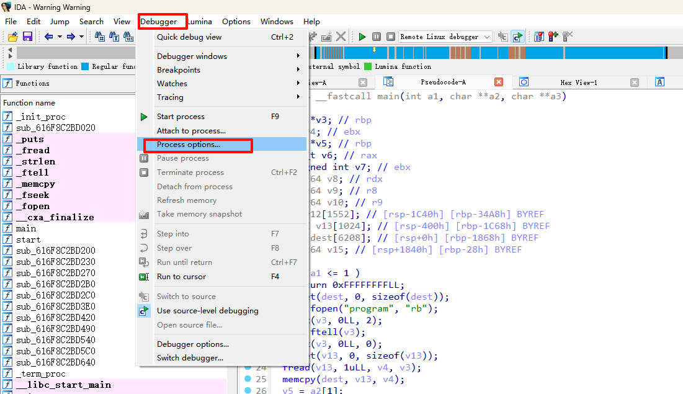This screenshot has width=683, height=394.
Task: Click the yellow arrow on navigation band
Action: click(374, 50)
